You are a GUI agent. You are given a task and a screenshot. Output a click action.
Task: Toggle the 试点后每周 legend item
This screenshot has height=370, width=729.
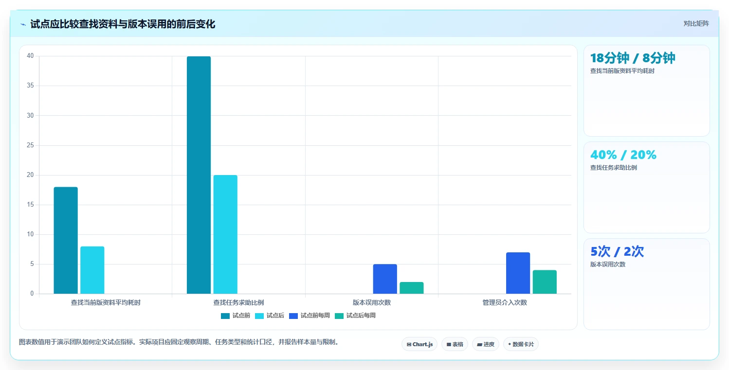point(355,316)
